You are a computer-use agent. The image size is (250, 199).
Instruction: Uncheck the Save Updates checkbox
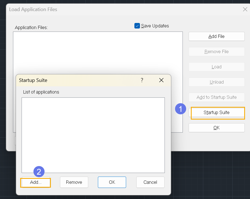pyautogui.click(x=137, y=26)
